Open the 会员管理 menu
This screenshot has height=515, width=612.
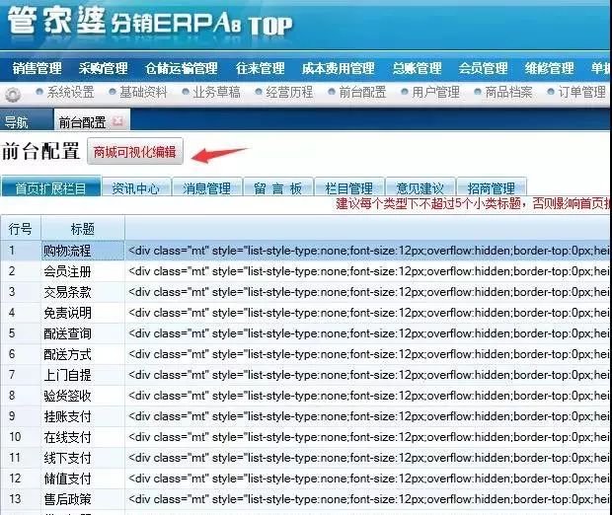coord(483,68)
